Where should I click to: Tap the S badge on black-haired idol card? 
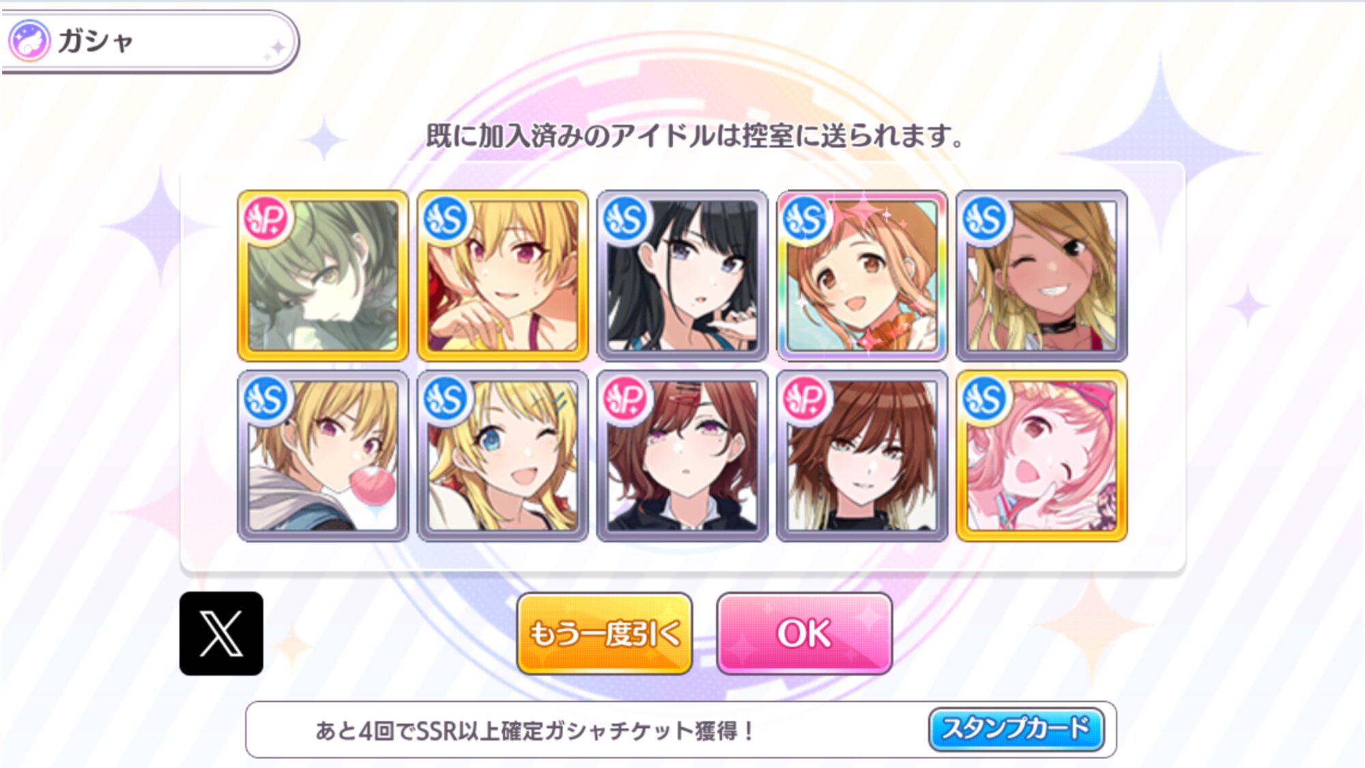click(x=626, y=219)
